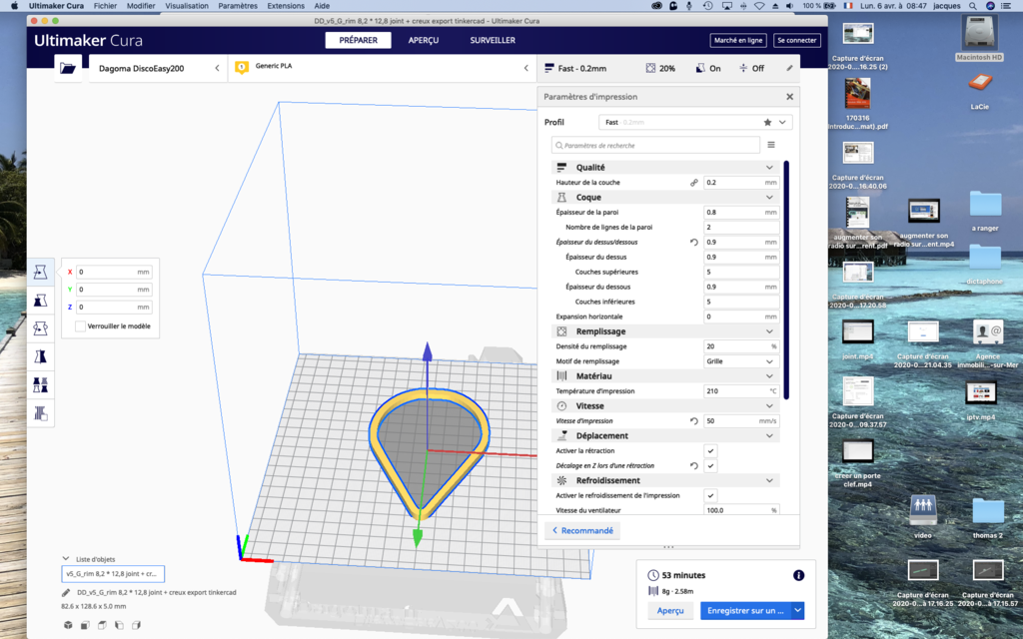Open the Support Blocker tool
Viewport: 1023px width, 639px height.
coord(40,412)
